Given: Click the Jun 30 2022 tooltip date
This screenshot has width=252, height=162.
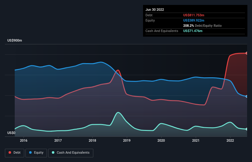Looking at the screenshot, I should (155, 10).
